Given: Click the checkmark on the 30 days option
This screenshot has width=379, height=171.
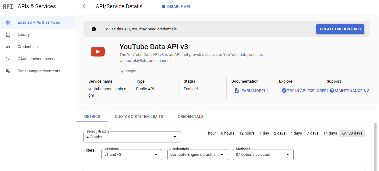Looking at the screenshot, I should (345, 133).
